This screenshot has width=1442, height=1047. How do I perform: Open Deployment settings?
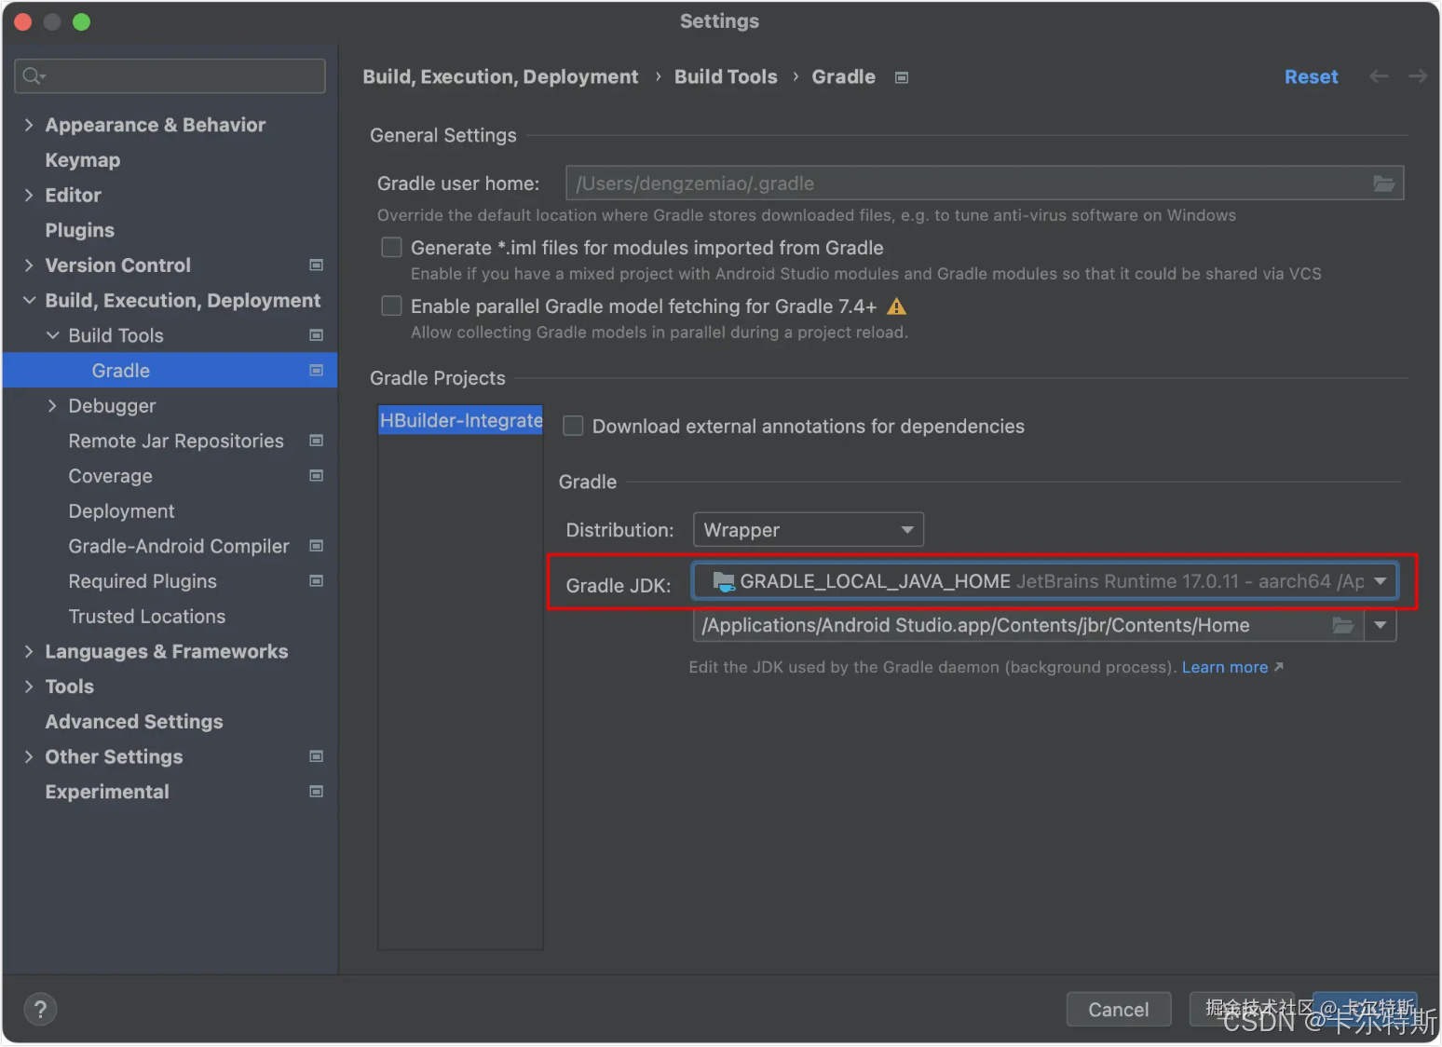pyautogui.click(x=121, y=511)
